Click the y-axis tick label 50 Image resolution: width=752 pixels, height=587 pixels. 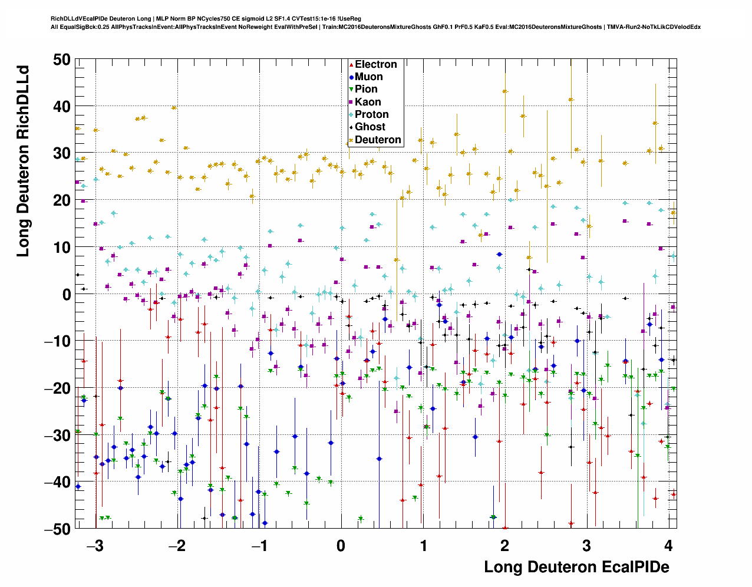(61, 60)
